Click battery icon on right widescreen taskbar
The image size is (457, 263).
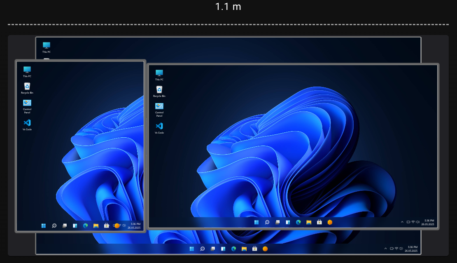(x=408, y=222)
